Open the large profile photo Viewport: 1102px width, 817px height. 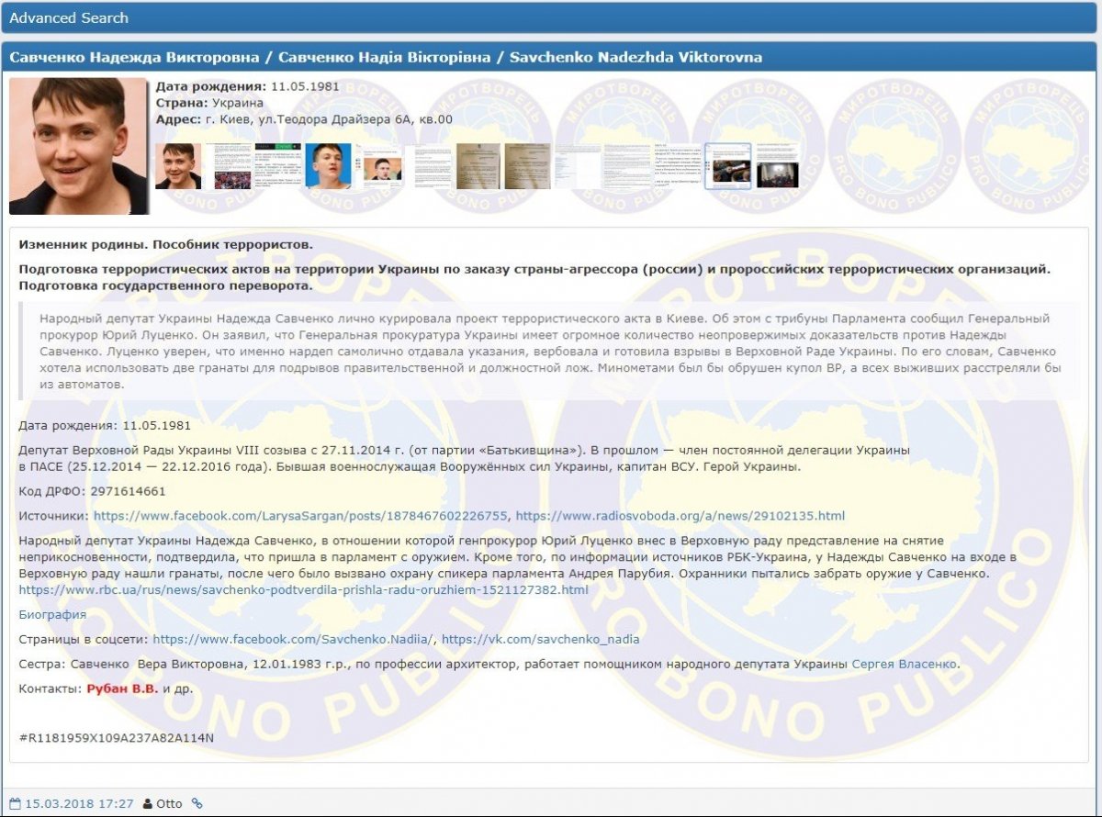[78, 146]
